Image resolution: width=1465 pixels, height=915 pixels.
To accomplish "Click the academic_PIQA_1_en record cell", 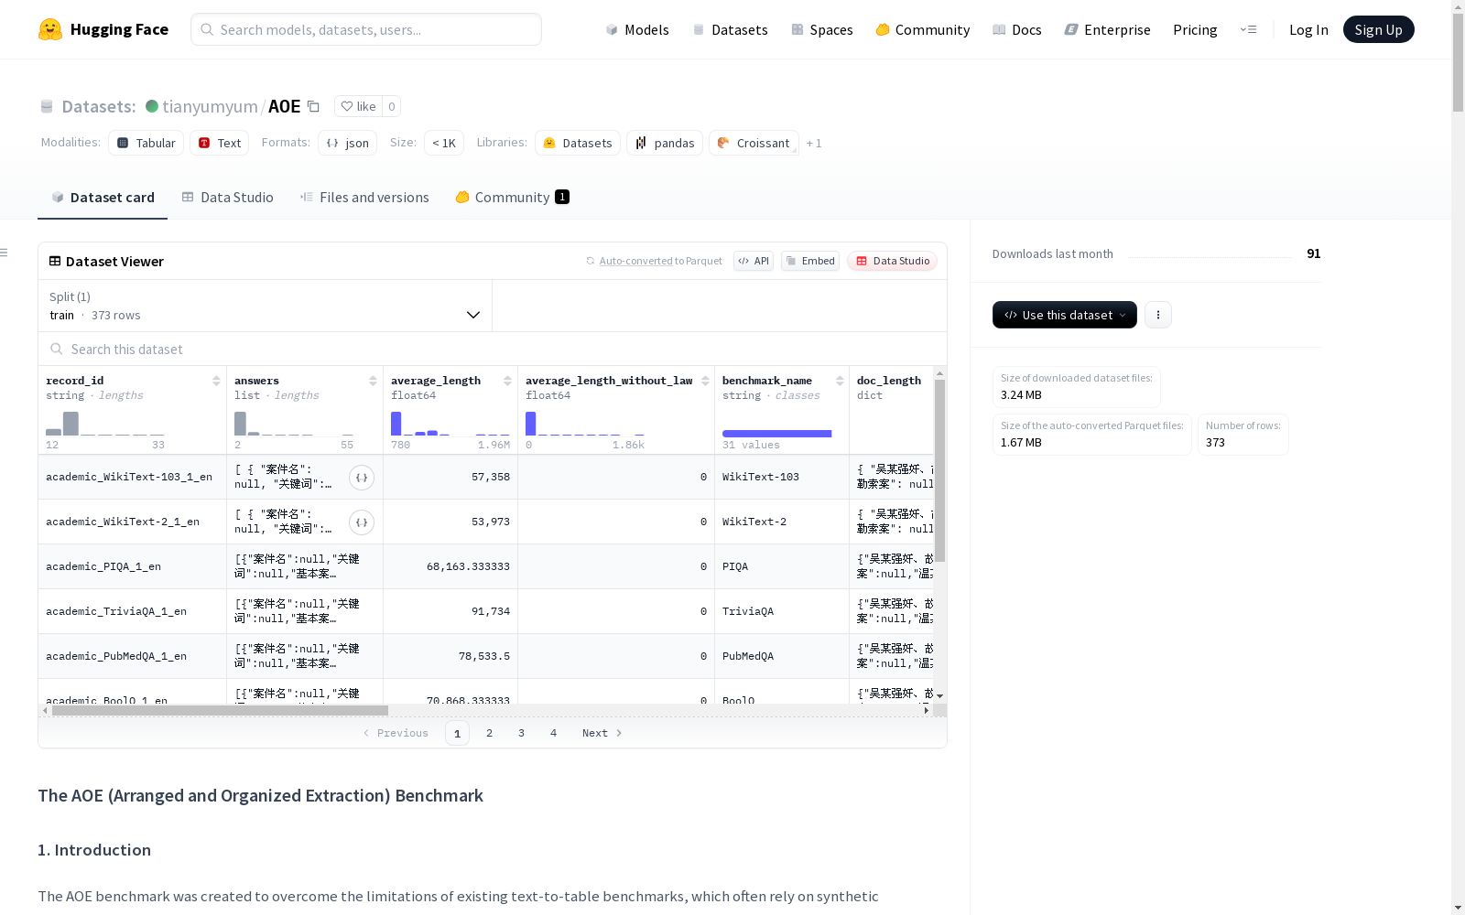I will (x=132, y=566).
